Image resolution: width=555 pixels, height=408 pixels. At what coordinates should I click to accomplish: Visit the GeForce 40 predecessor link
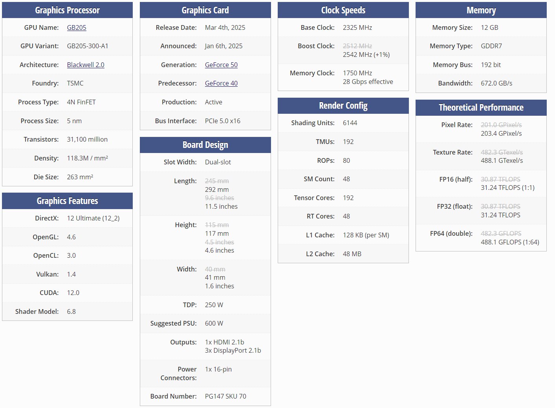point(221,83)
